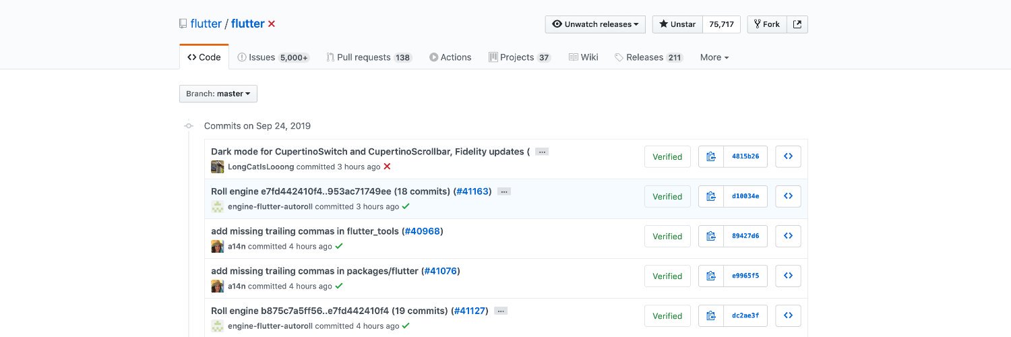Open the 75,717 stargazers count
1011x337 pixels.
tap(721, 24)
